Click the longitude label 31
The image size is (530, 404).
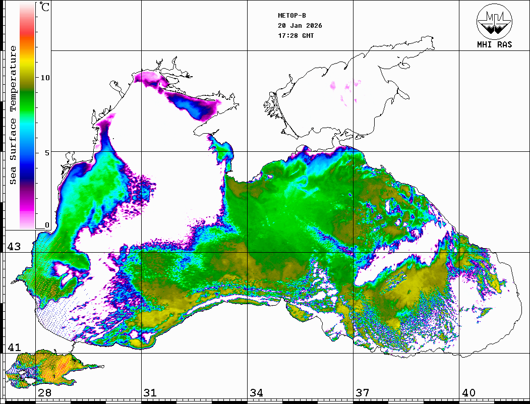point(150,393)
